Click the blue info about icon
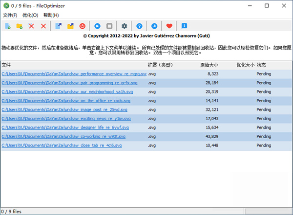 click(184, 26)
